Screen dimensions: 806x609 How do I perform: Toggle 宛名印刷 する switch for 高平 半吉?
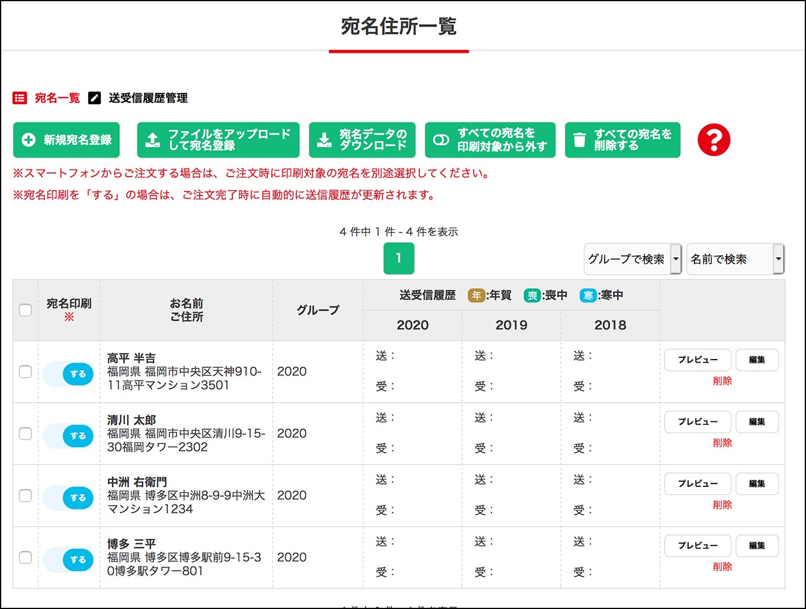[x=69, y=374]
